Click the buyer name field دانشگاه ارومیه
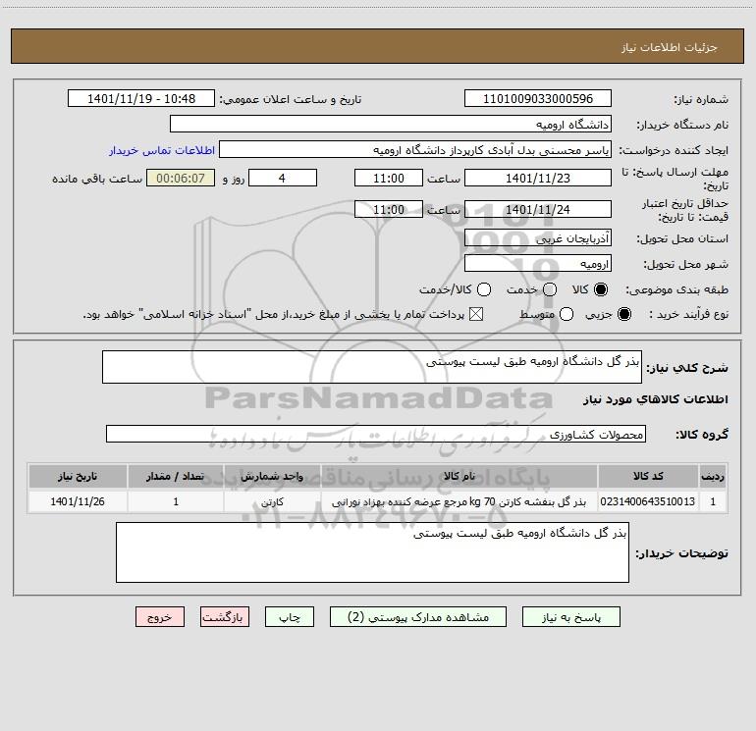Image resolution: width=756 pixels, height=731 pixels. tap(391, 124)
